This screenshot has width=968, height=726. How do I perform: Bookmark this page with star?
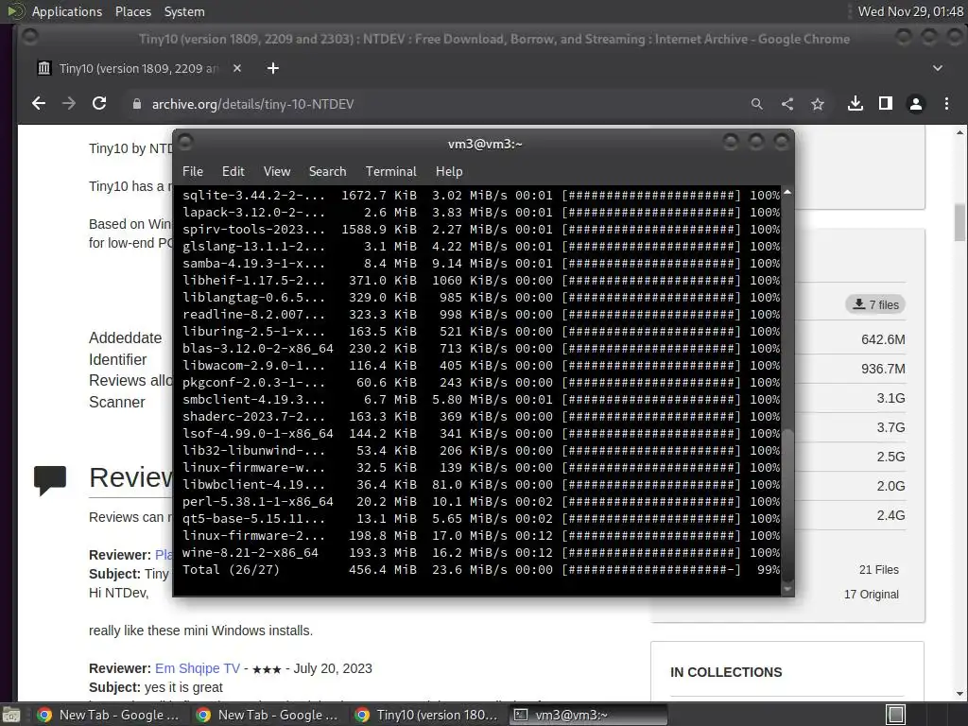point(818,104)
